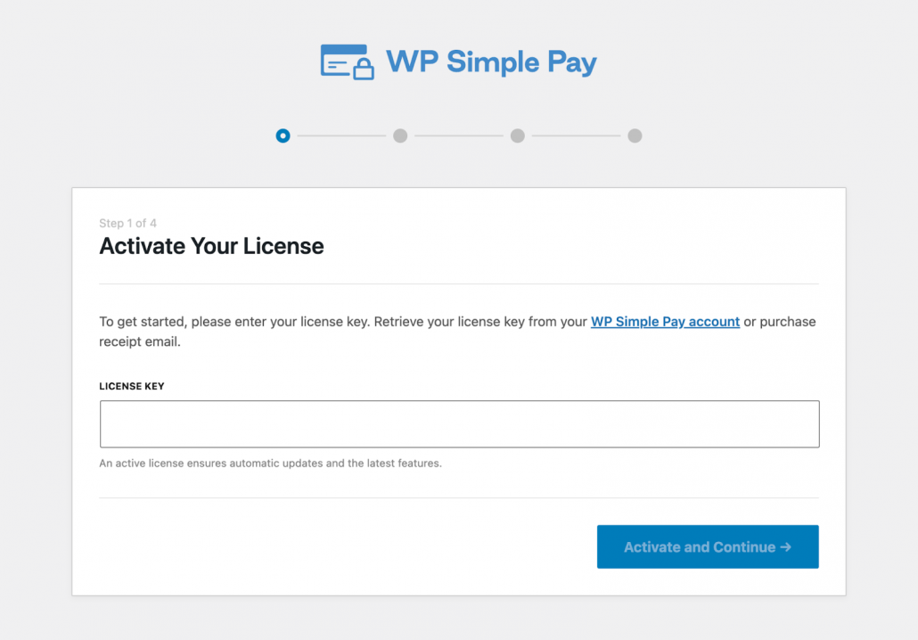Click the "receipt email" text

point(140,342)
